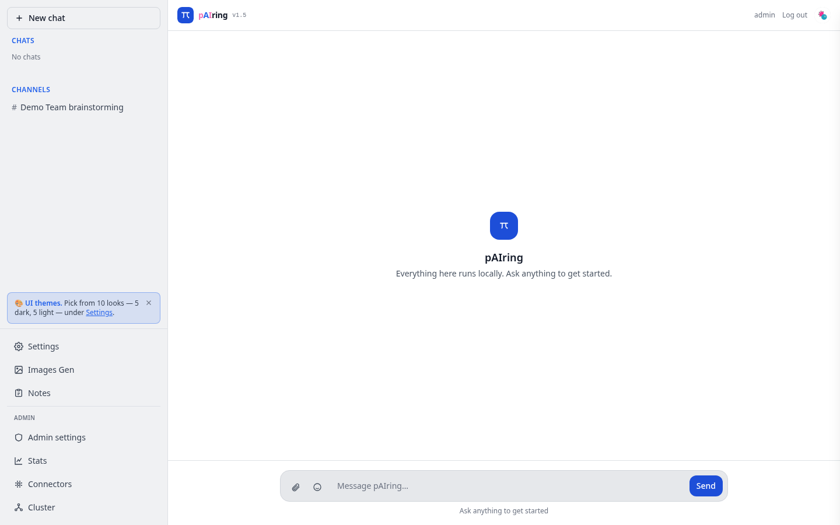Follow the Settings link in themes banner

(99, 313)
